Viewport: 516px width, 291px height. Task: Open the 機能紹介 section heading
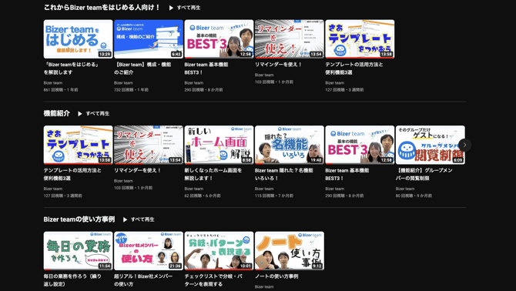point(56,113)
